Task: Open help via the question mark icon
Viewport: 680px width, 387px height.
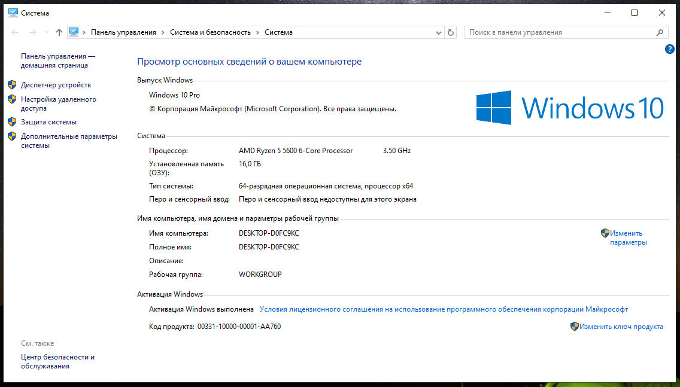Action: coord(670,50)
